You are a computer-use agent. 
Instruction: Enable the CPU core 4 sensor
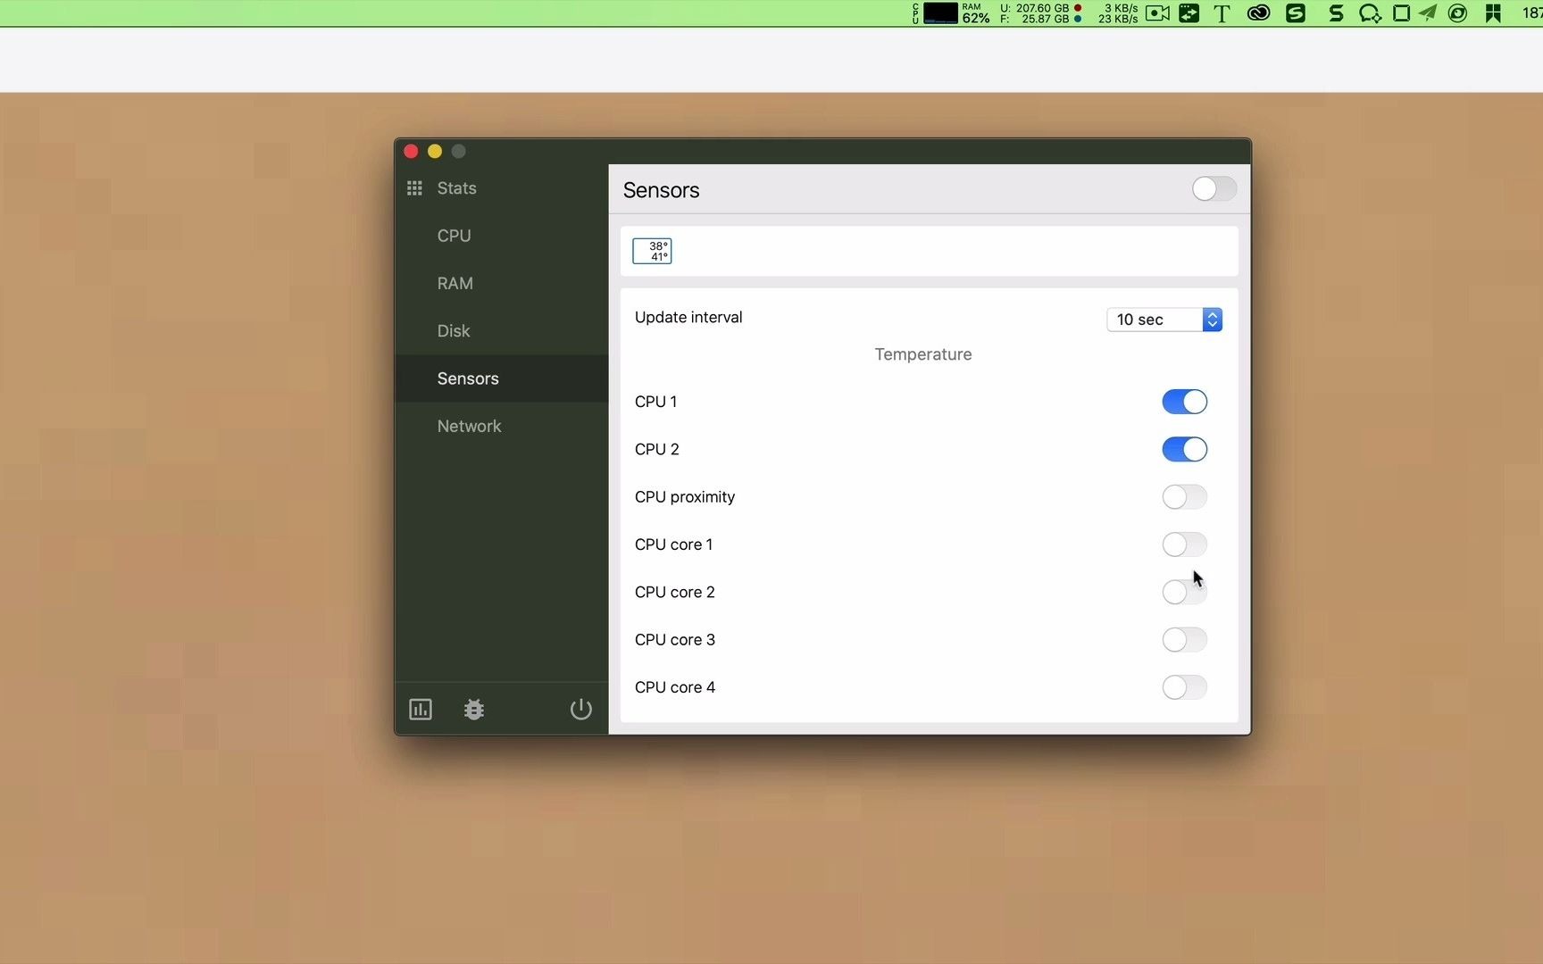pos(1183,687)
